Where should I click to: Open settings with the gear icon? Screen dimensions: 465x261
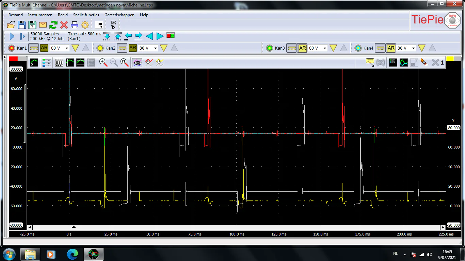click(85, 25)
